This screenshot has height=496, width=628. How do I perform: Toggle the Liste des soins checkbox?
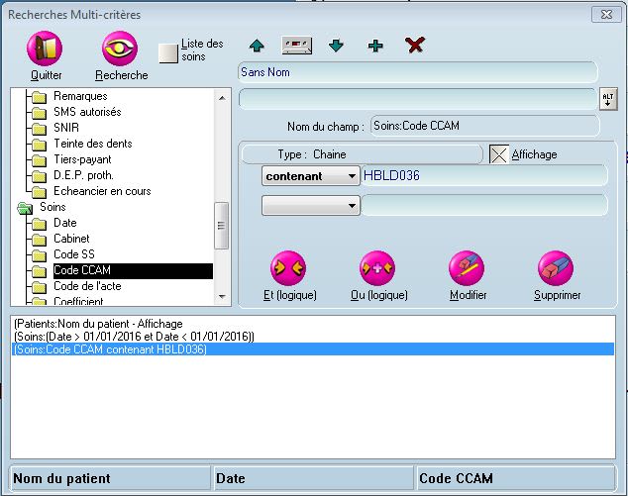click(168, 51)
